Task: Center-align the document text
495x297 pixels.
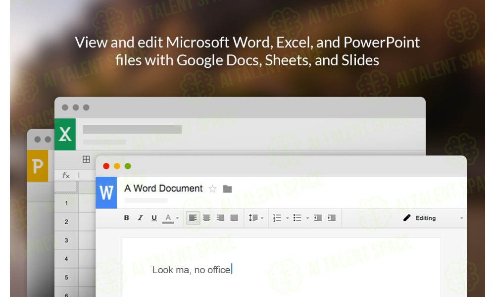Action: pos(207,218)
